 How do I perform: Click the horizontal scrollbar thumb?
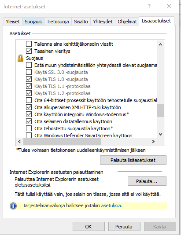(x=63, y=141)
